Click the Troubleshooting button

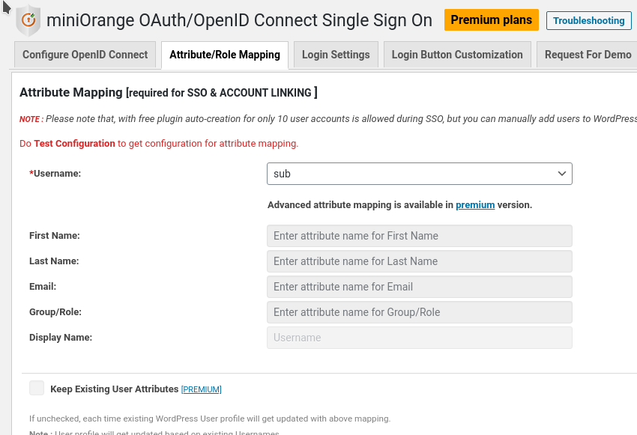coord(588,21)
